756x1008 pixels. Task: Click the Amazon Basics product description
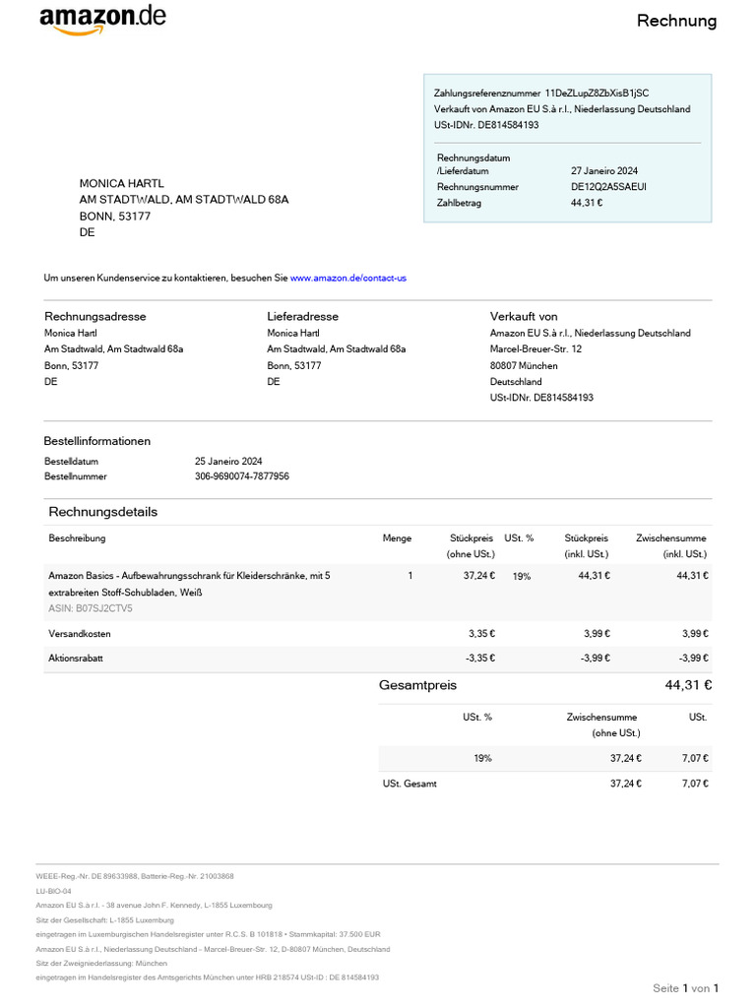point(190,585)
